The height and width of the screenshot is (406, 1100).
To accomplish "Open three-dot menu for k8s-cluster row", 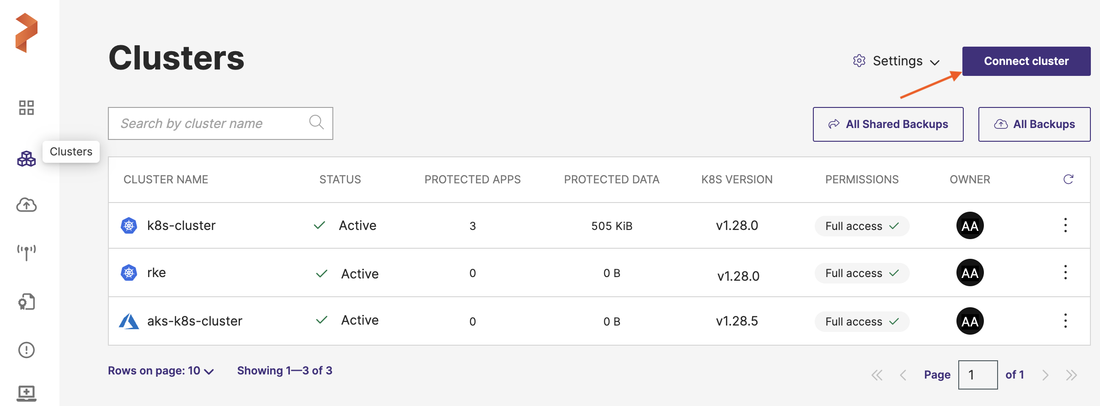I will [1065, 225].
